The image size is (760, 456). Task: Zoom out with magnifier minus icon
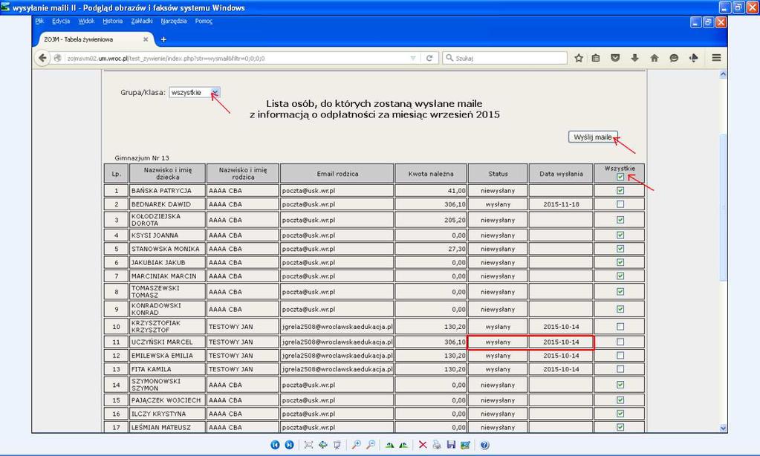(371, 444)
